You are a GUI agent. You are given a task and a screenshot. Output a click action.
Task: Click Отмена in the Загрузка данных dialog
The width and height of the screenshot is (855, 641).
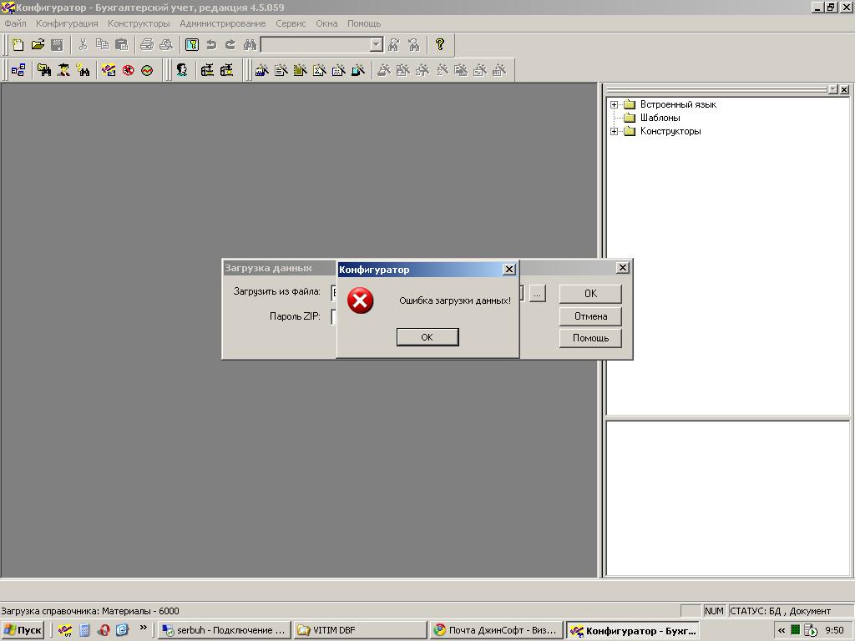pos(590,316)
